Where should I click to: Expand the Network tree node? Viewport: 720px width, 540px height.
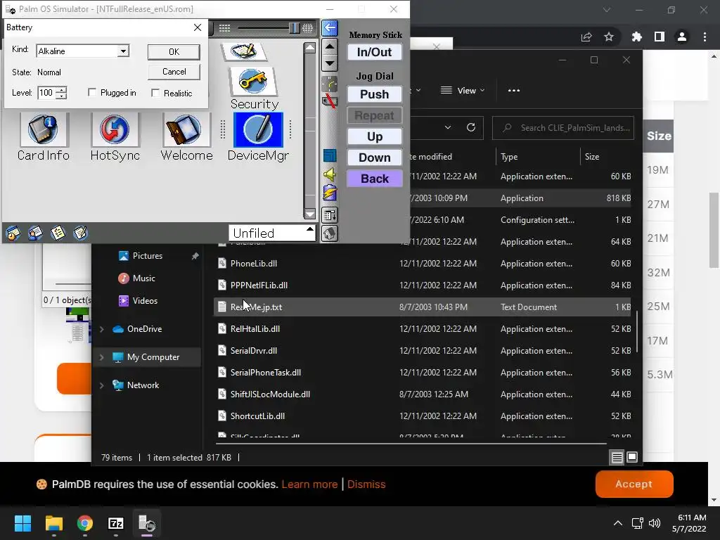pos(101,385)
